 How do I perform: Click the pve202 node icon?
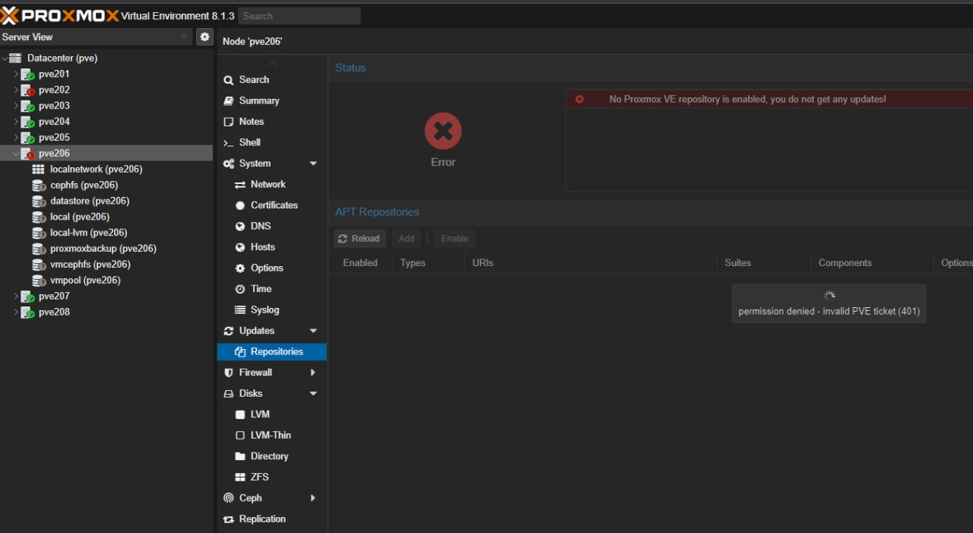27,90
